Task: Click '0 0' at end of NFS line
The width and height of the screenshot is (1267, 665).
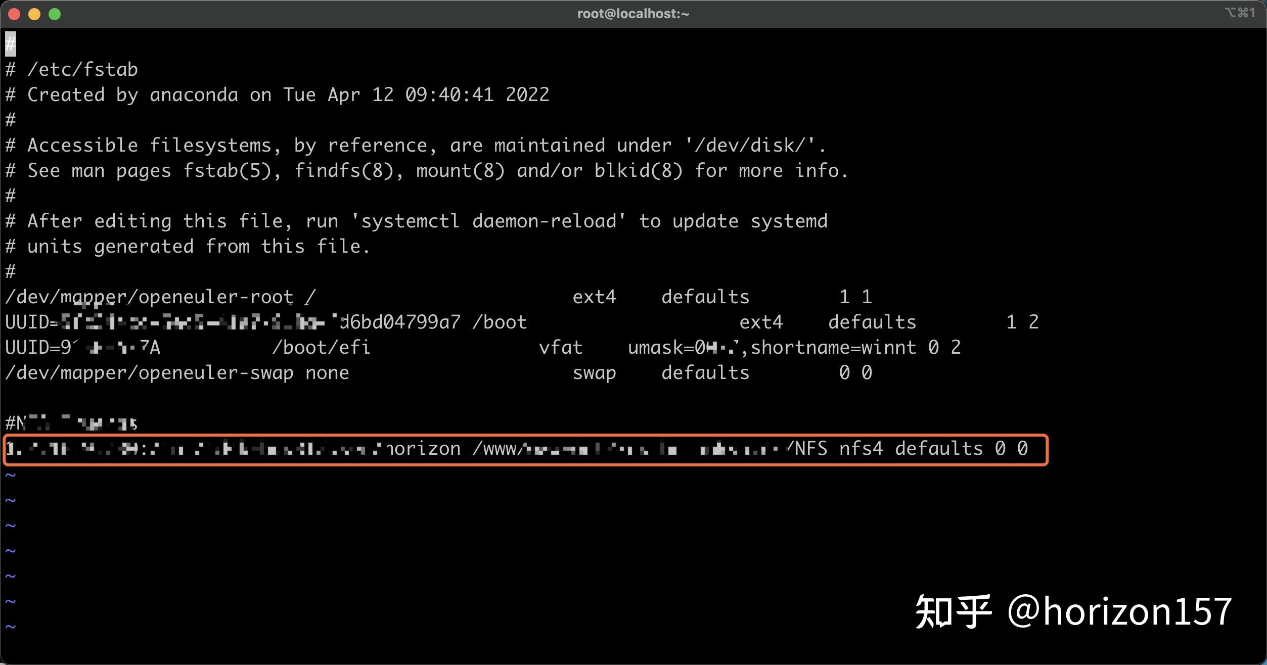Action: [1011, 448]
